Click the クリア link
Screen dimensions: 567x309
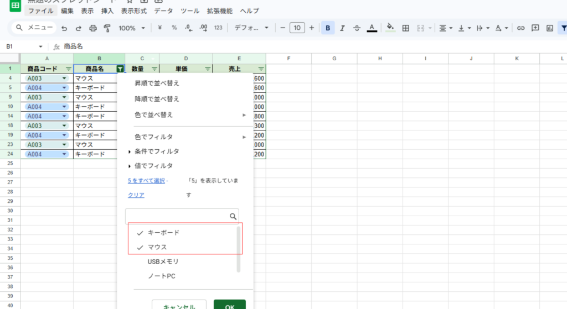[136, 195]
